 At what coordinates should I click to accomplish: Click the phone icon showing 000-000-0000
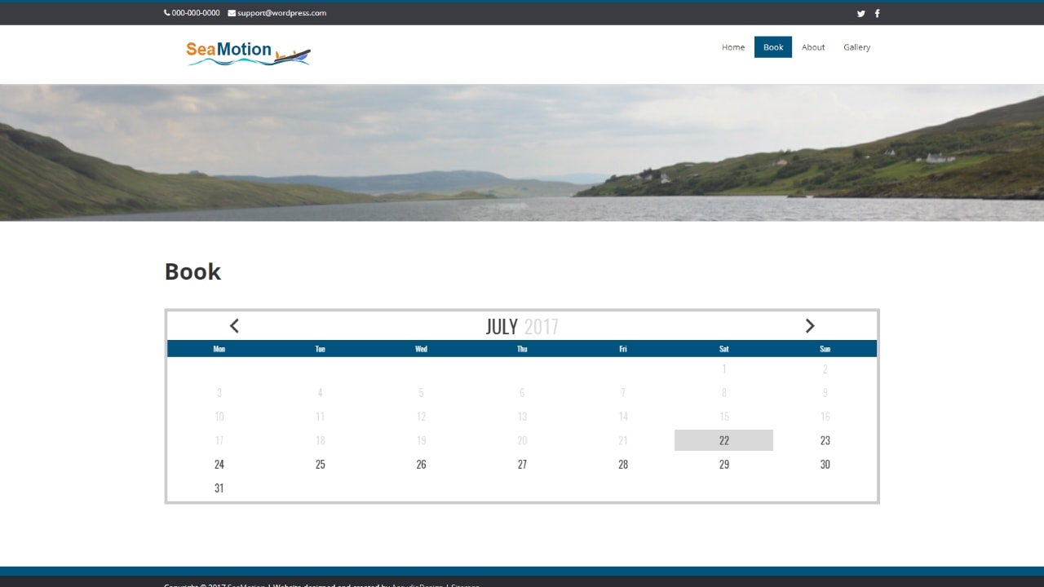point(166,13)
